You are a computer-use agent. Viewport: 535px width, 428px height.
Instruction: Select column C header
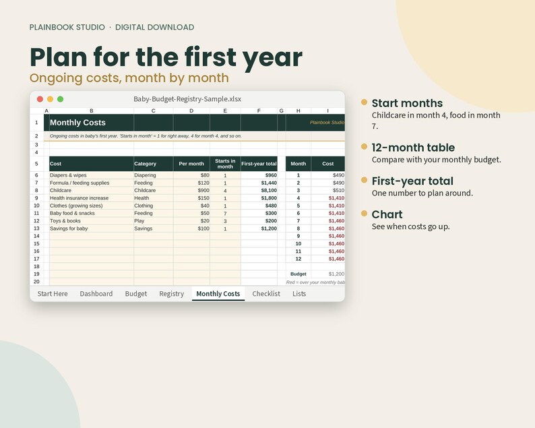(x=154, y=111)
